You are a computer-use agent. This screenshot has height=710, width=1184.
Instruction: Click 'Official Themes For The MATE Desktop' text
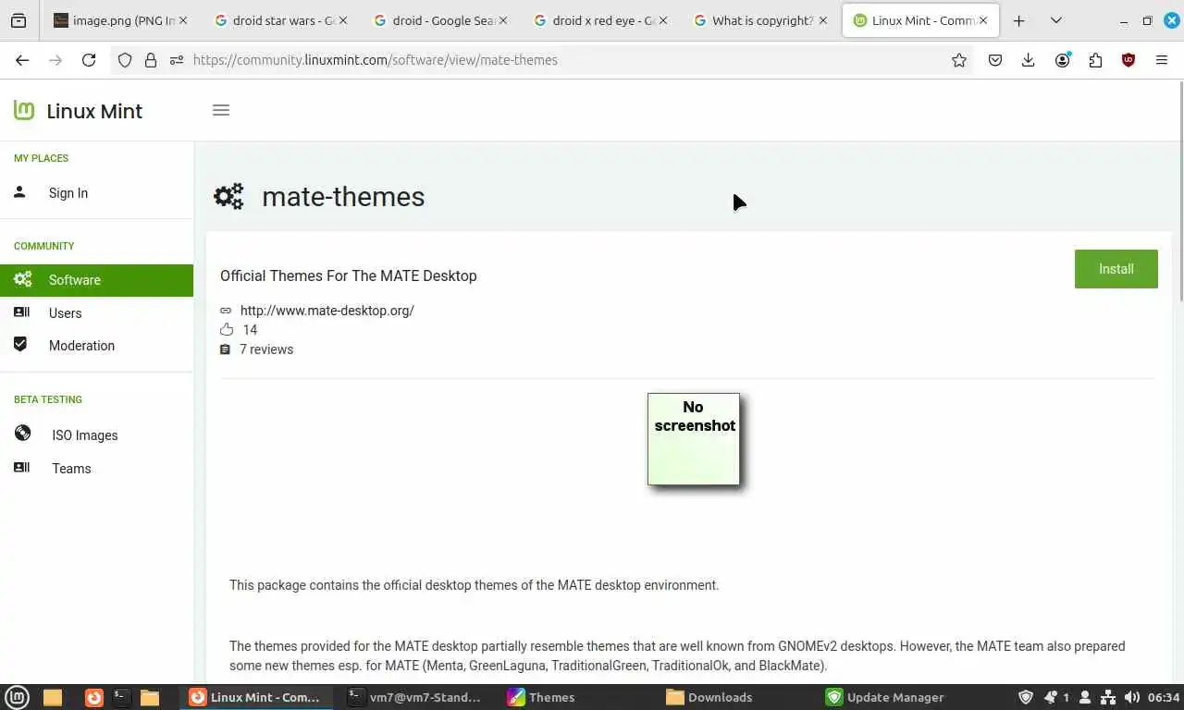349,275
